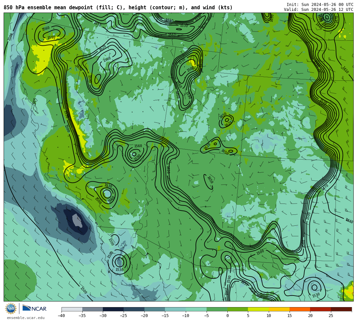Click the -15 colorbar tick label
The image size is (357, 322).
click(165, 316)
